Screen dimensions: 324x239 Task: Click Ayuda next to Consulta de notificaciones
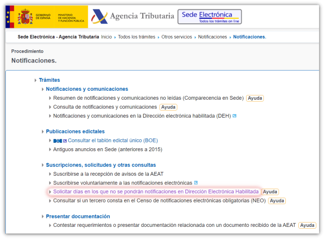click(168, 107)
